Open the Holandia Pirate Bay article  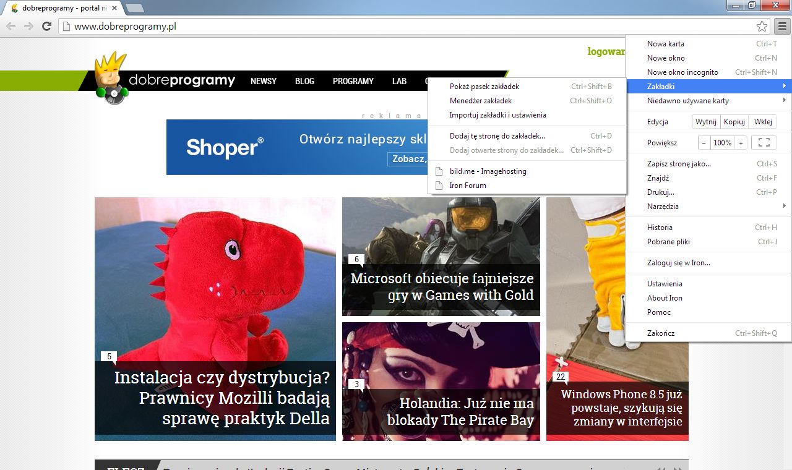pyautogui.click(x=441, y=382)
